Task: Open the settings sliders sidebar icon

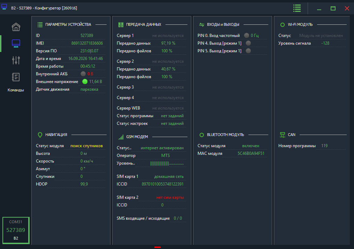Action: pos(16,60)
